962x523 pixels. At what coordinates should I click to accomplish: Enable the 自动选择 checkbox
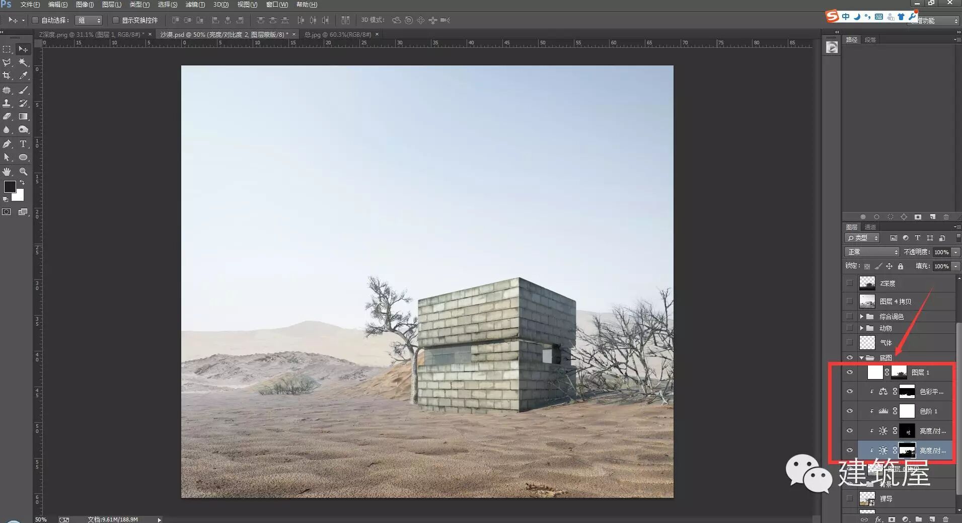35,20
